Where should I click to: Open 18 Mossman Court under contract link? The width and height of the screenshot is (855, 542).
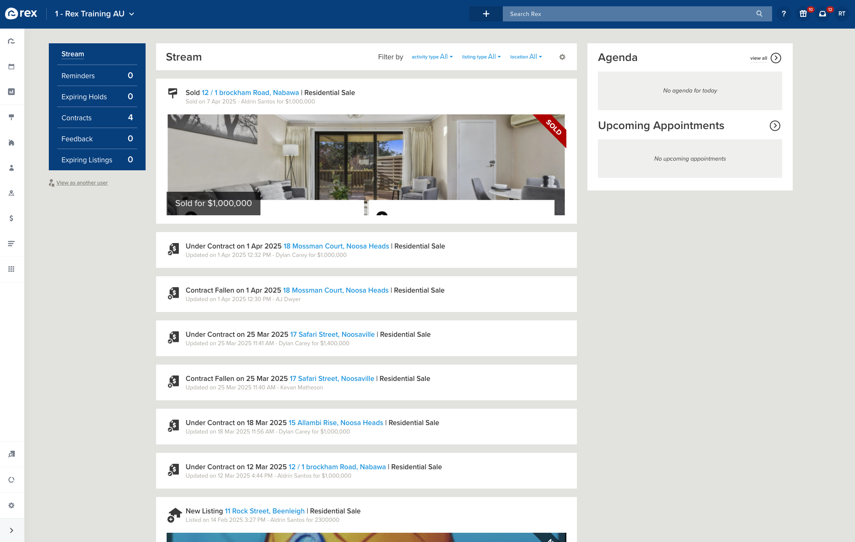click(336, 246)
